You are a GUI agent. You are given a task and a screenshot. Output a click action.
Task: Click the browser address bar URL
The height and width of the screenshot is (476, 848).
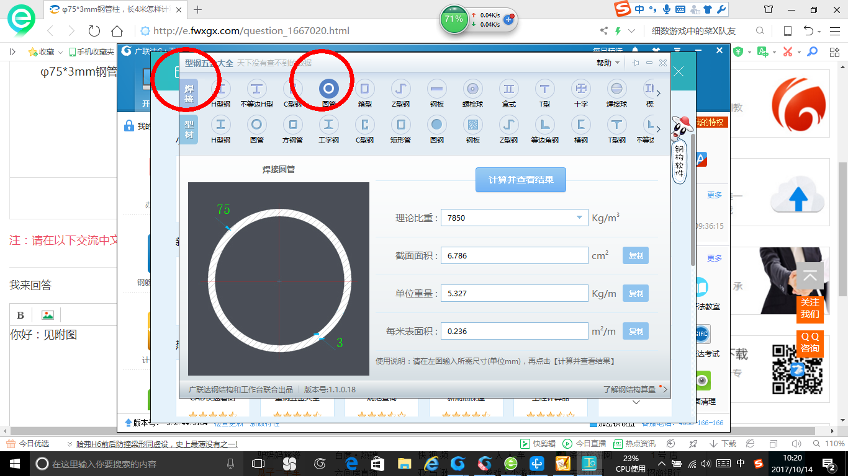[251, 31]
